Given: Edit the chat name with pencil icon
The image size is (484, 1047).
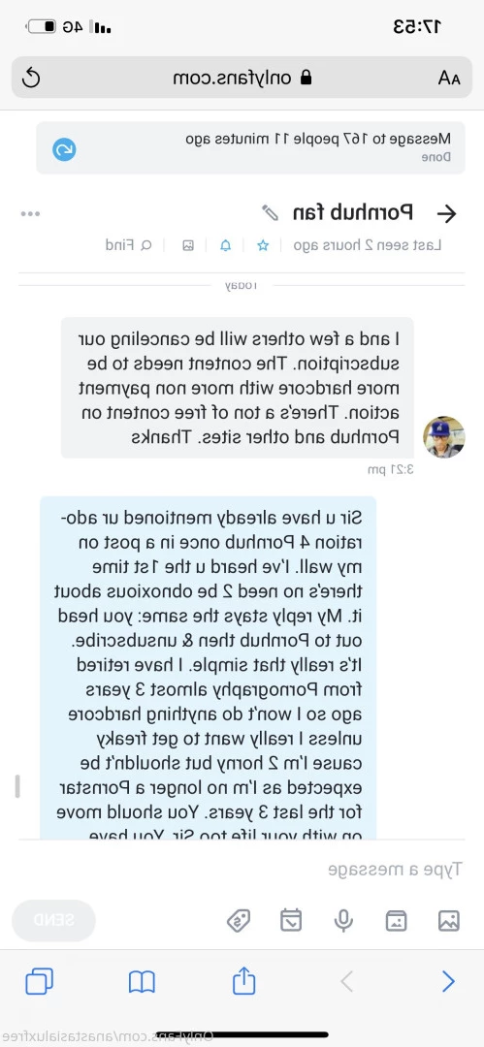Looking at the screenshot, I should click(270, 213).
